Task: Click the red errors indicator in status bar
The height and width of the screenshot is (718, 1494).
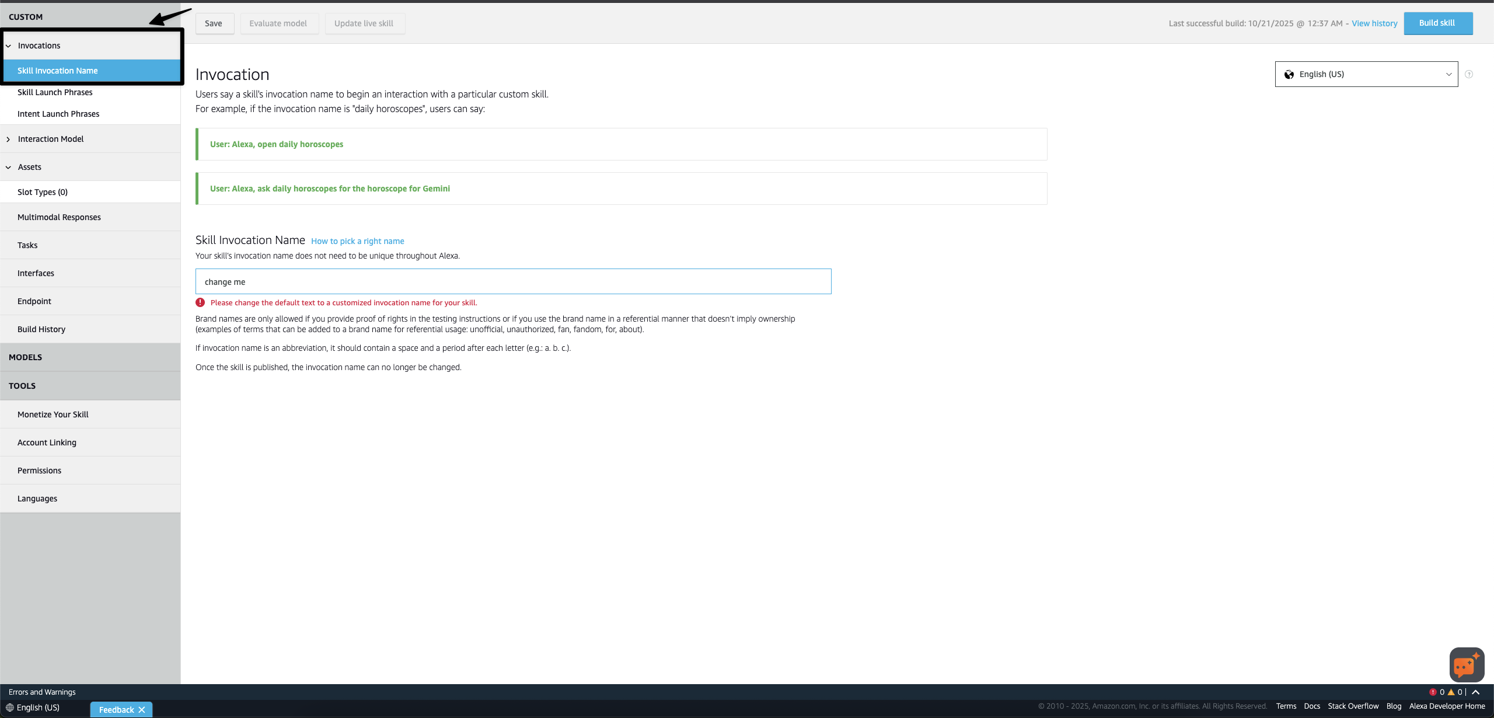Action: pyautogui.click(x=1433, y=692)
